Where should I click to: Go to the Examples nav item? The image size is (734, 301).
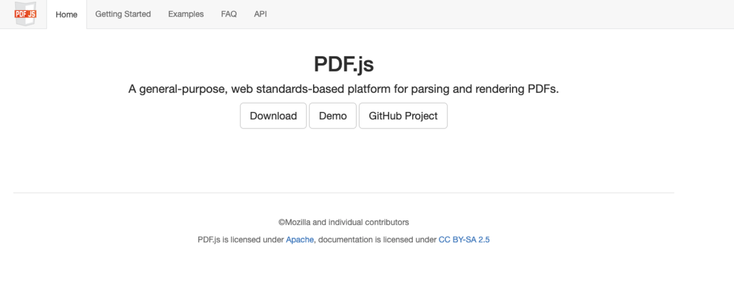click(x=186, y=14)
